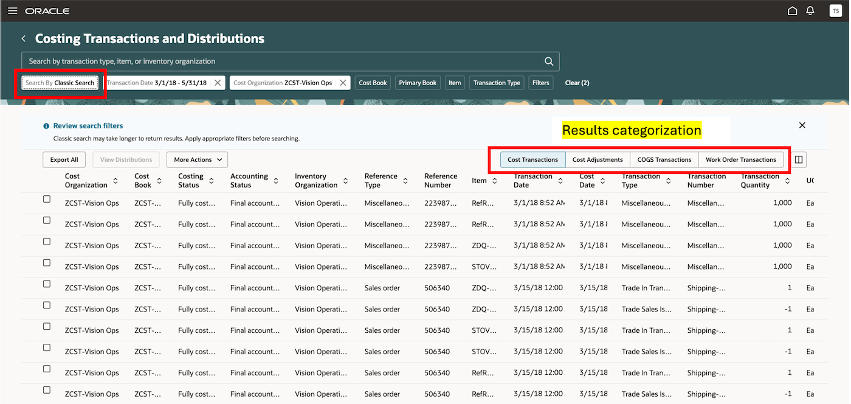Open the More Actions dropdown
This screenshot has width=851, height=404.
point(197,160)
